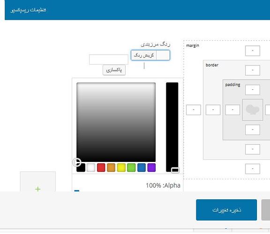Click the blue minus alpha icon
Image resolution: width=270 pixels, height=234 pixels.
click(77, 190)
